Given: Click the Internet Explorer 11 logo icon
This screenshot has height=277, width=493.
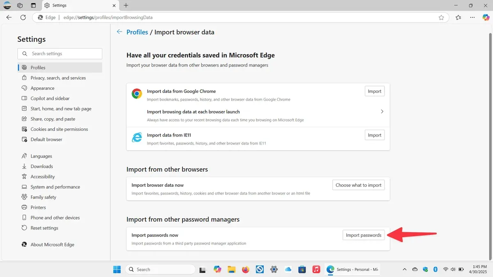Looking at the screenshot, I should 137,137.
